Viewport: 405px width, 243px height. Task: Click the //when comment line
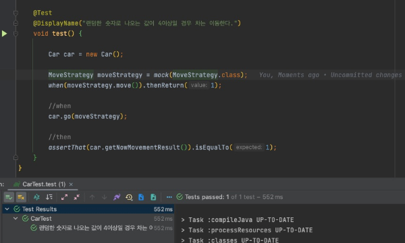tap(59, 106)
